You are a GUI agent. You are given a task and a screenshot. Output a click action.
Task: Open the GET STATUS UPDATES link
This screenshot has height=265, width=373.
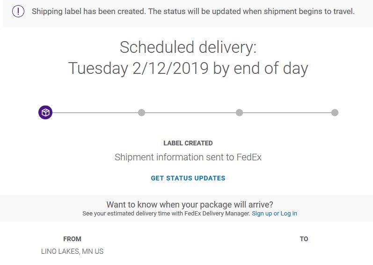pos(188,178)
